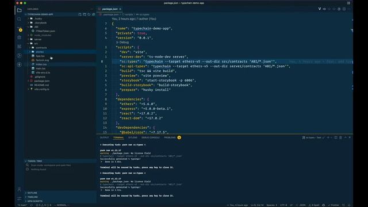Viewport: 368px width, 207px height.
Task: Close the package.json editor tab
Action: (120, 9)
